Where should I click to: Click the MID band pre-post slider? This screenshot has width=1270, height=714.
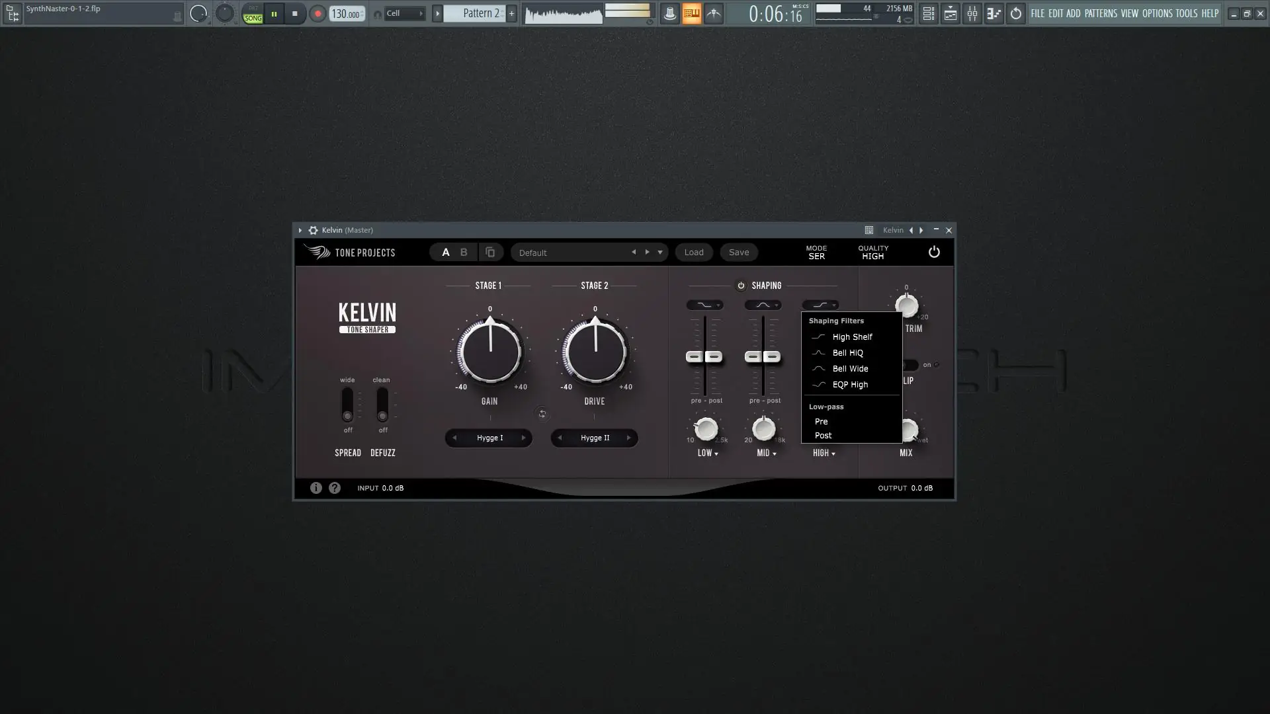coord(763,356)
